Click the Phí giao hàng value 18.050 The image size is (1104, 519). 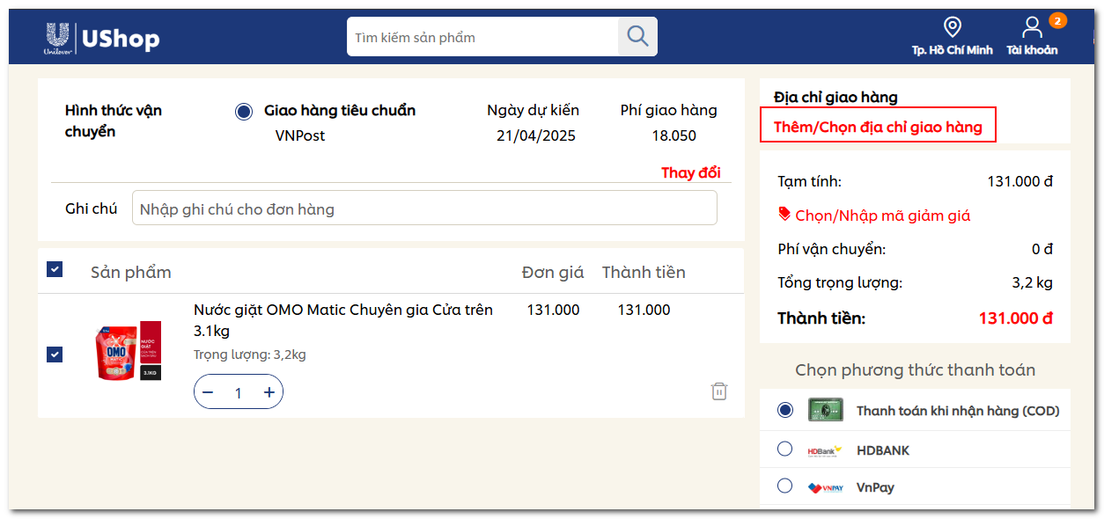(x=674, y=135)
